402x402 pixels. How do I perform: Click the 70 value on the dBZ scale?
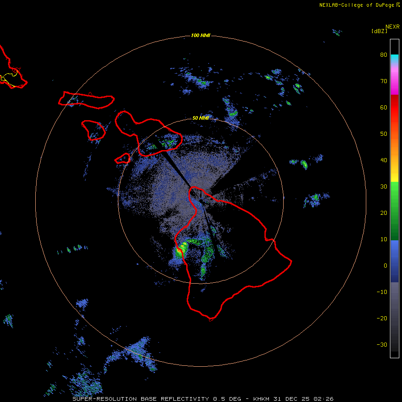click(384, 81)
